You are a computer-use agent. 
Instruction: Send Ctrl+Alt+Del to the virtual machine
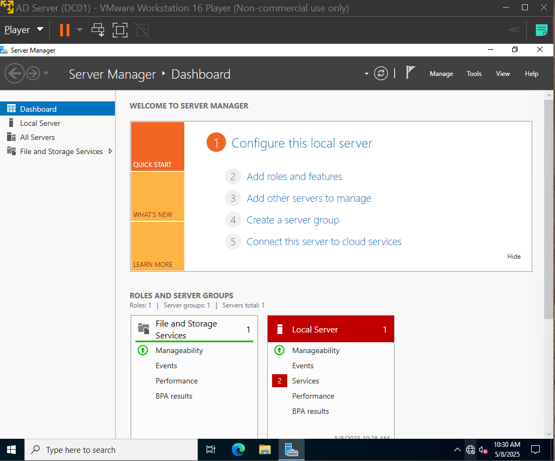click(x=98, y=30)
